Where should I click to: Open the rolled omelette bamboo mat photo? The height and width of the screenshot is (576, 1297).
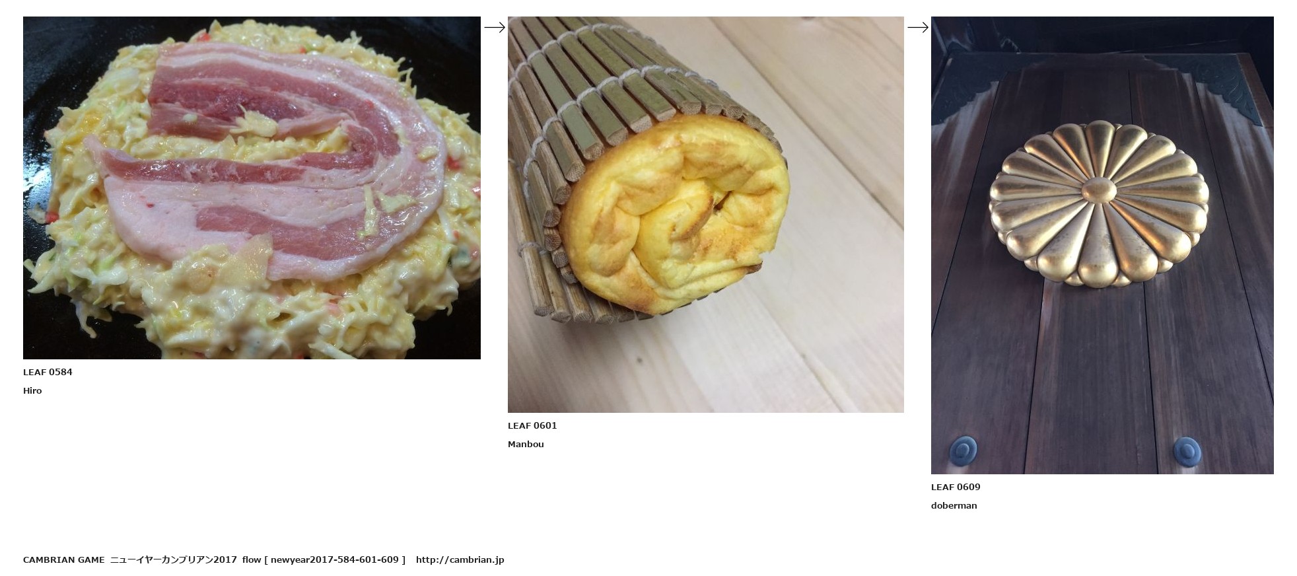click(705, 215)
